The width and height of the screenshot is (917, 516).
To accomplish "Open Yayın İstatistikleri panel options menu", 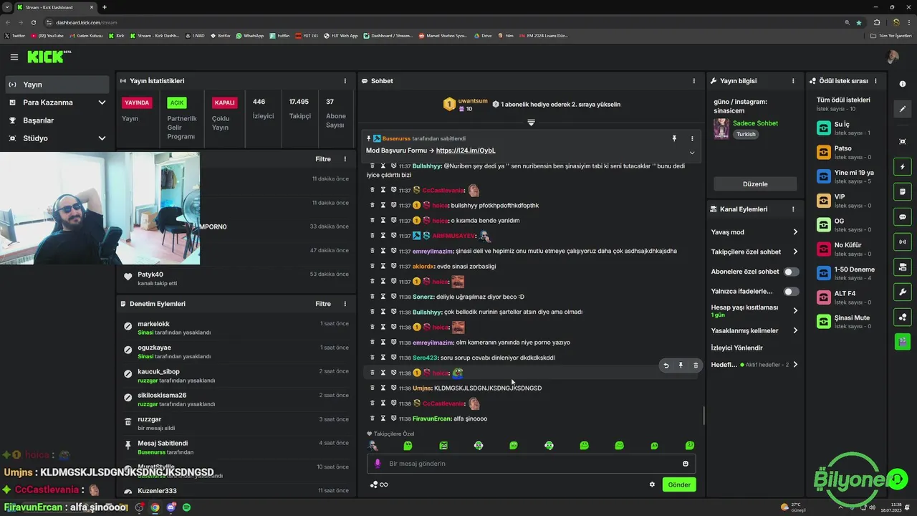I will [345, 81].
